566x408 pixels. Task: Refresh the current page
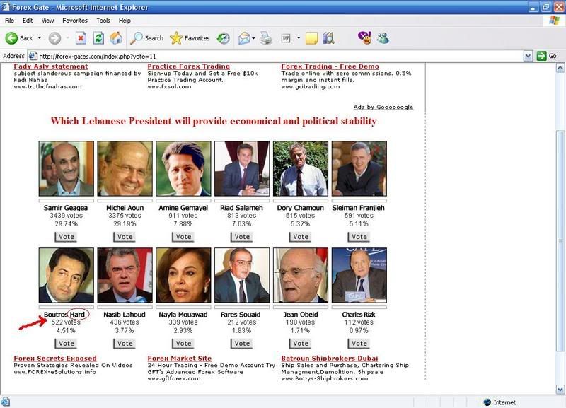(x=99, y=38)
